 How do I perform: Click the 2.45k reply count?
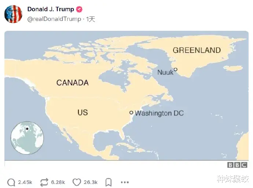point(25,182)
